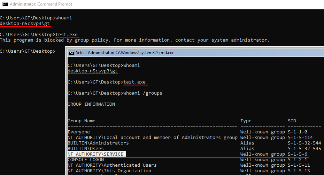
Task: Click SID value 'S-1-5-15'
Action: tap(299, 171)
